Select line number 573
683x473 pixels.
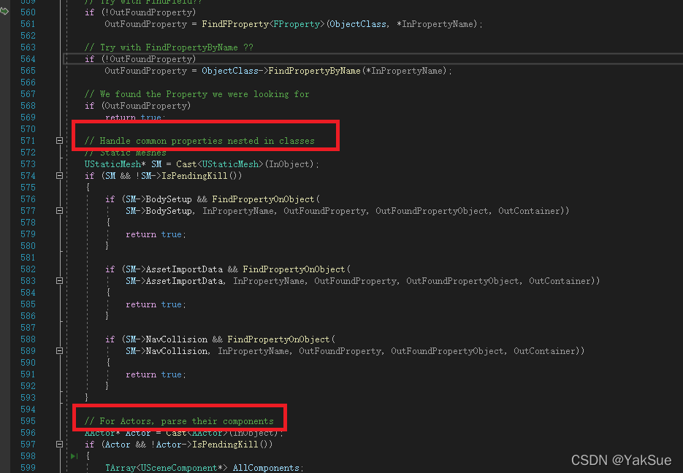coord(28,164)
